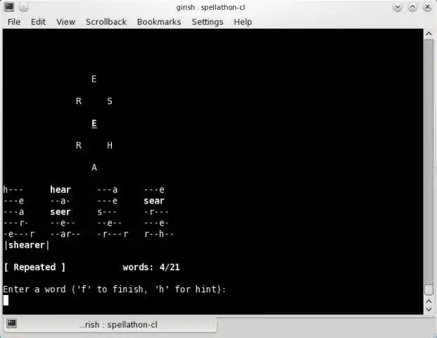Click the terminal cursor block
Image resolution: width=437 pixels, height=338 pixels.
[6, 301]
